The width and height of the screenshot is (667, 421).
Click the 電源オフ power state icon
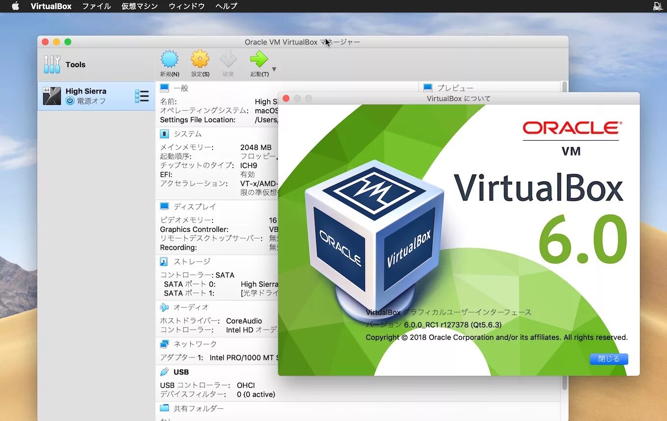(70, 101)
